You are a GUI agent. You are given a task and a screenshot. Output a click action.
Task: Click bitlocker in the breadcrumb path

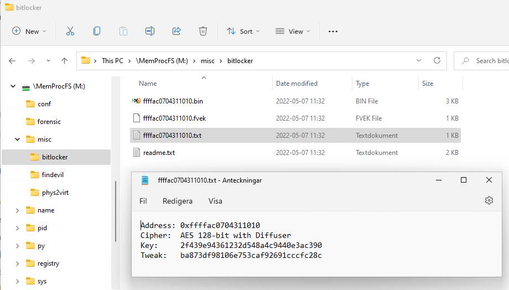(240, 61)
